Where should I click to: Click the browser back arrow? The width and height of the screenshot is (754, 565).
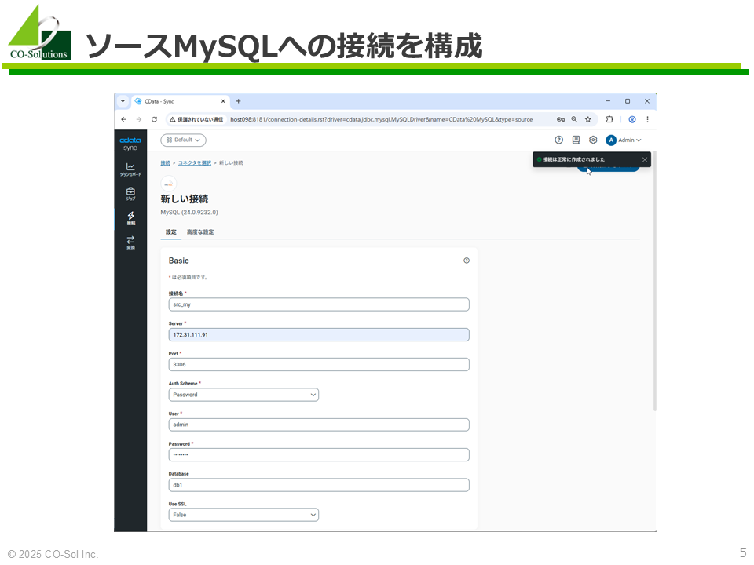[x=124, y=119]
